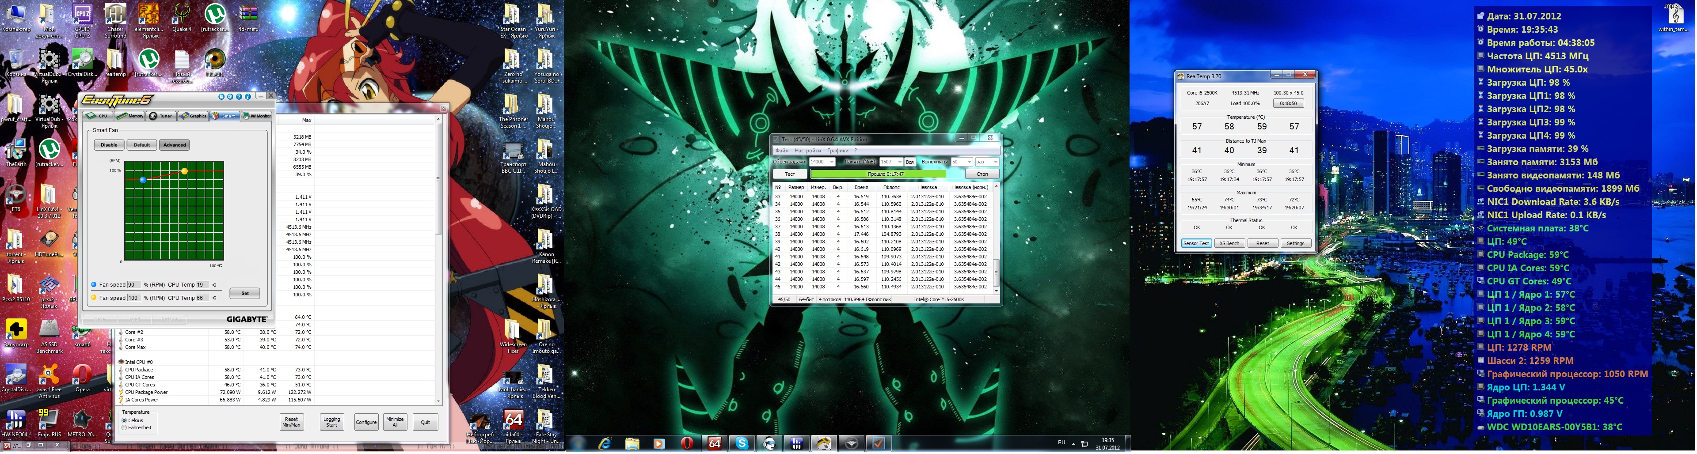Screen dimensions: 1697x454
Task: Click Sensor Test in RealTemp
Action: click(1196, 243)
